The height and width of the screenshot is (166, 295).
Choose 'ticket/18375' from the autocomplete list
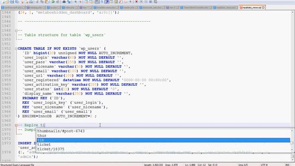coord(51,149)
